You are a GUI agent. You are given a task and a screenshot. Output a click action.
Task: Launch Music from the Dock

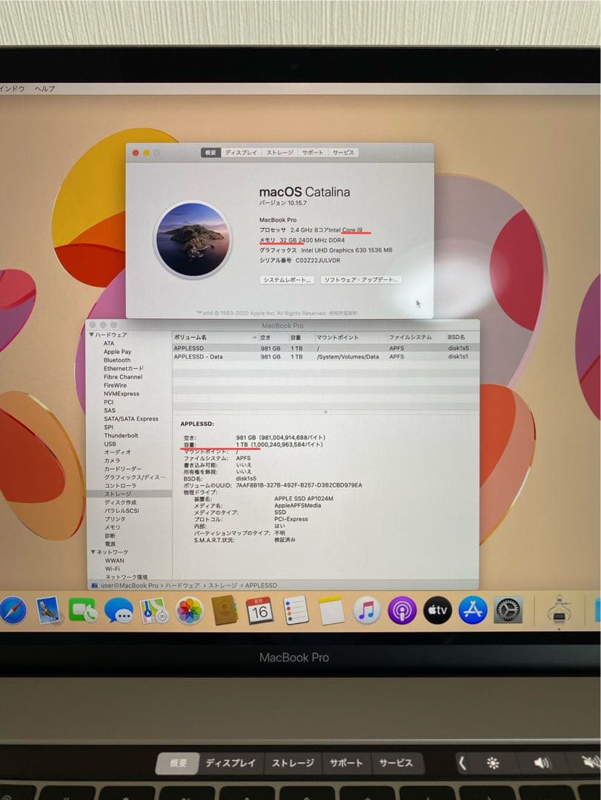point(366,610)
